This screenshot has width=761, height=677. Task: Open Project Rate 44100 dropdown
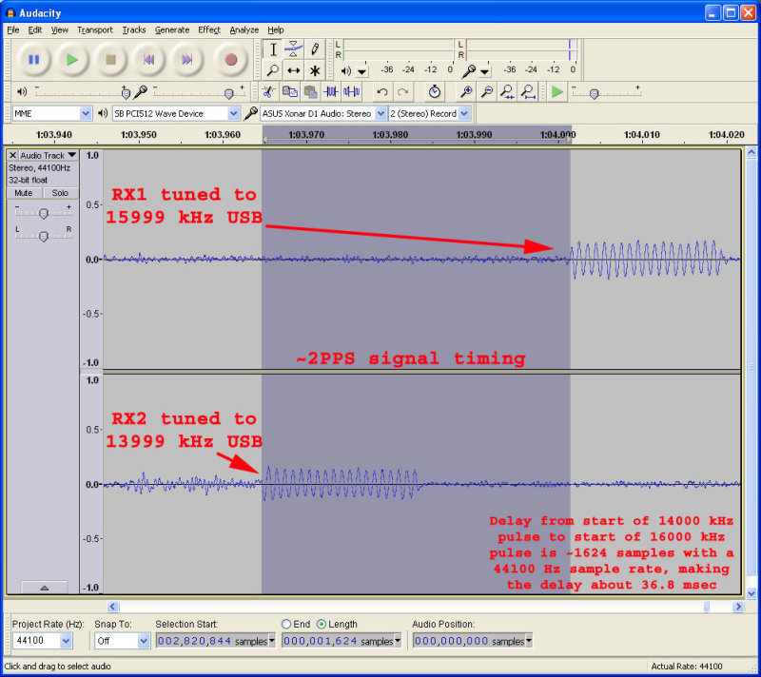pyautogui.click(x=66, y=641)
